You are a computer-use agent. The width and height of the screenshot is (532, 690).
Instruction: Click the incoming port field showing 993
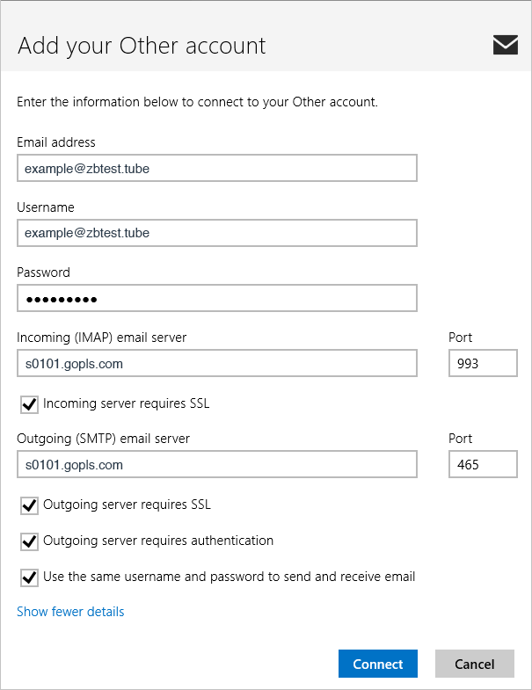(x=483, y=363)
